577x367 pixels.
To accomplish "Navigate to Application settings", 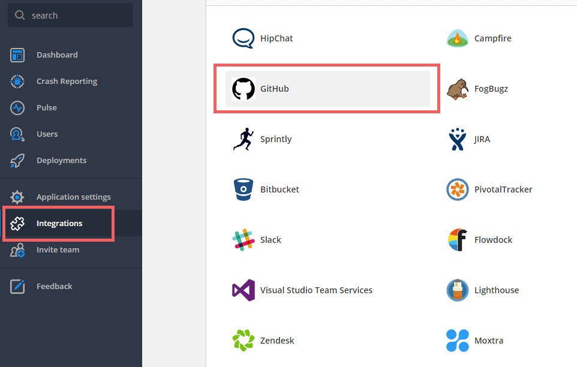I will click(x=74, y=197).
